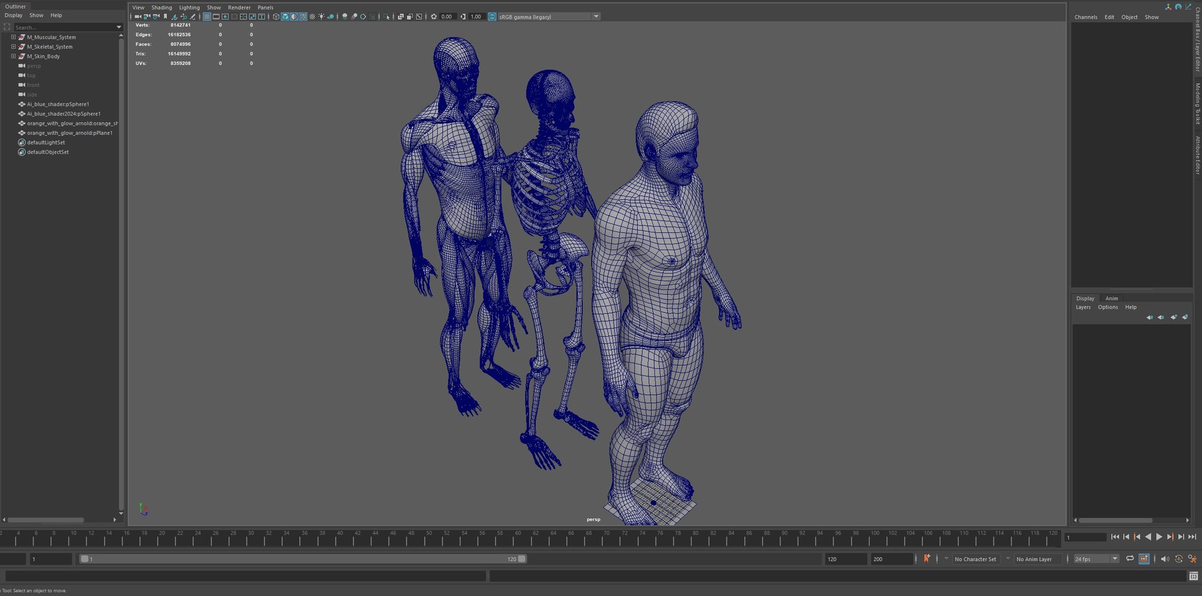Viewport: 1202px width, 596px height.
Task: Toggle color management icon before sRGB
Action: 491,16
